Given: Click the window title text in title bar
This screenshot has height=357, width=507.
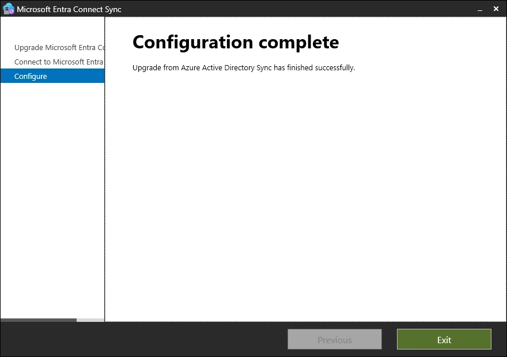Looking at the screenshot, I should 69,9.
